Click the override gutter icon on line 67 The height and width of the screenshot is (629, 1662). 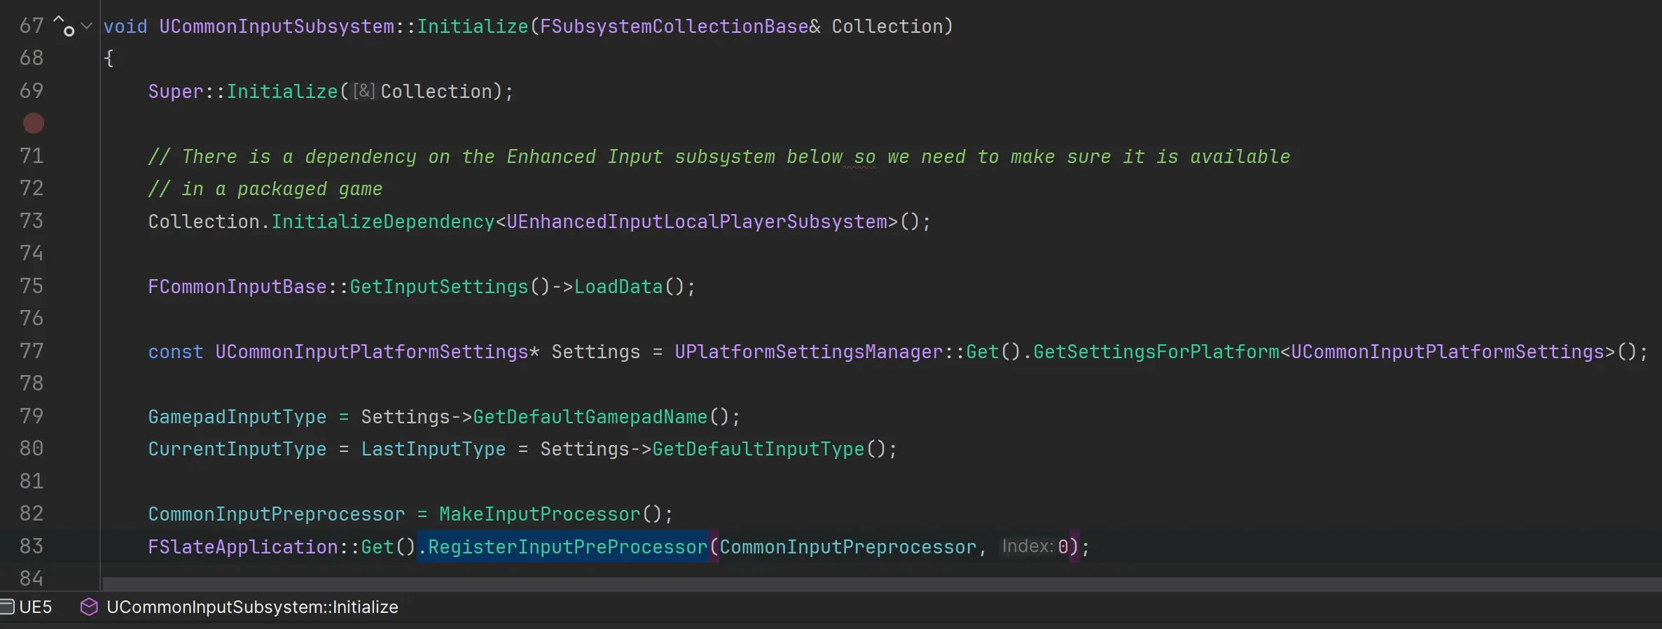coord(64,27)
